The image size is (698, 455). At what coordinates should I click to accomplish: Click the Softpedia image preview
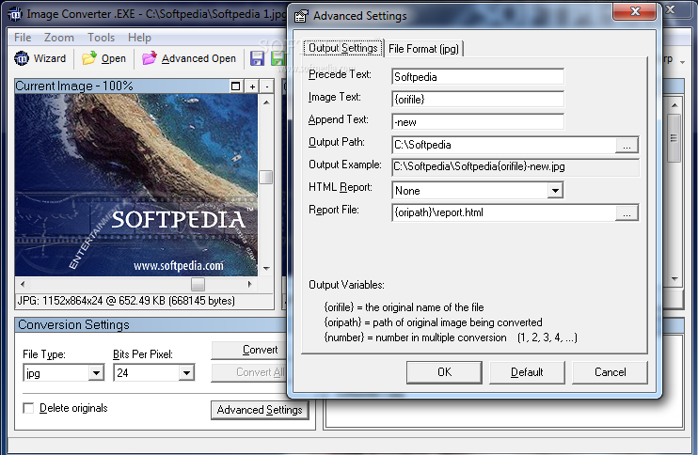pyautogui.click(x=136, y=184)
